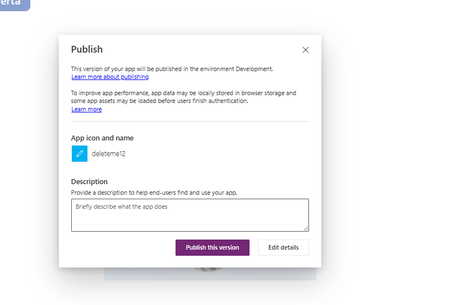Click the 'Publish' dialog heading
This screenshot has height=305, width=452.
point(87,49)
